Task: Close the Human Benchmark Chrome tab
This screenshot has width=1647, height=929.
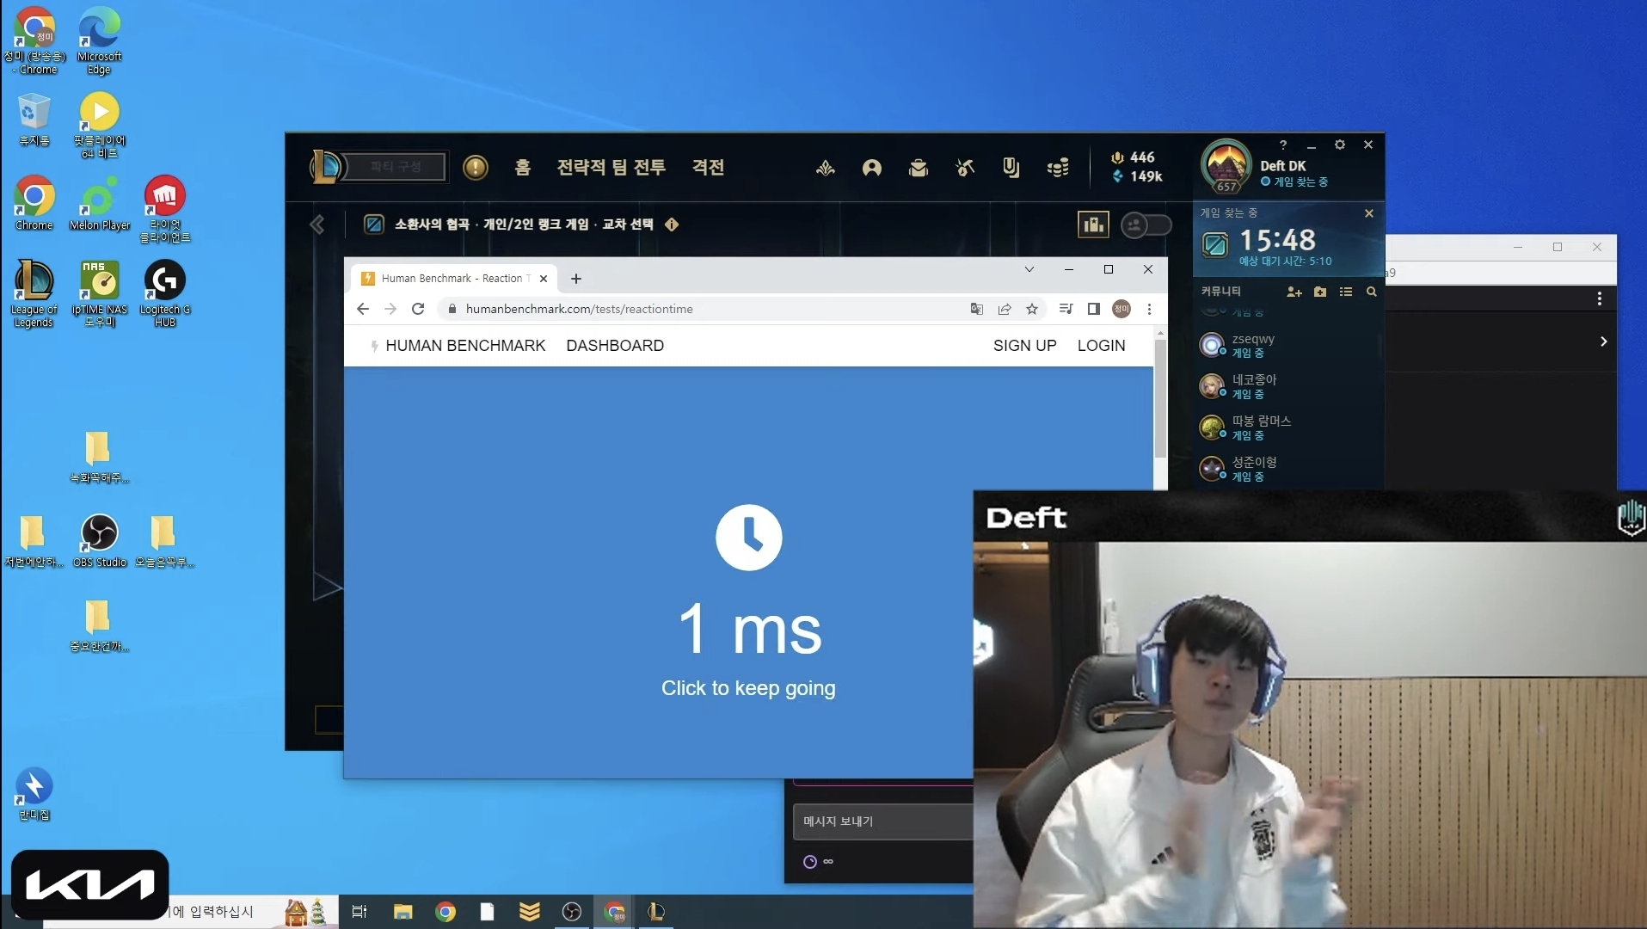Action: [x=544, y=279]
